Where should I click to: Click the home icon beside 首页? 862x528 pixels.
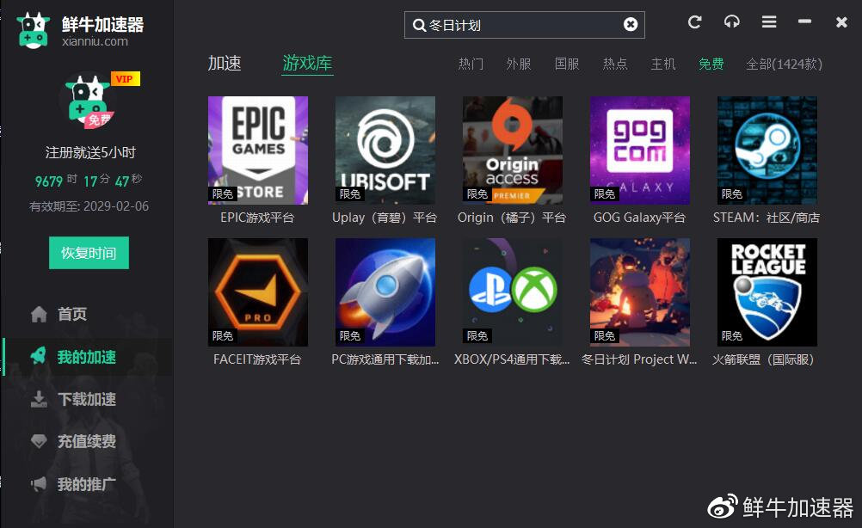pos(39,314)
